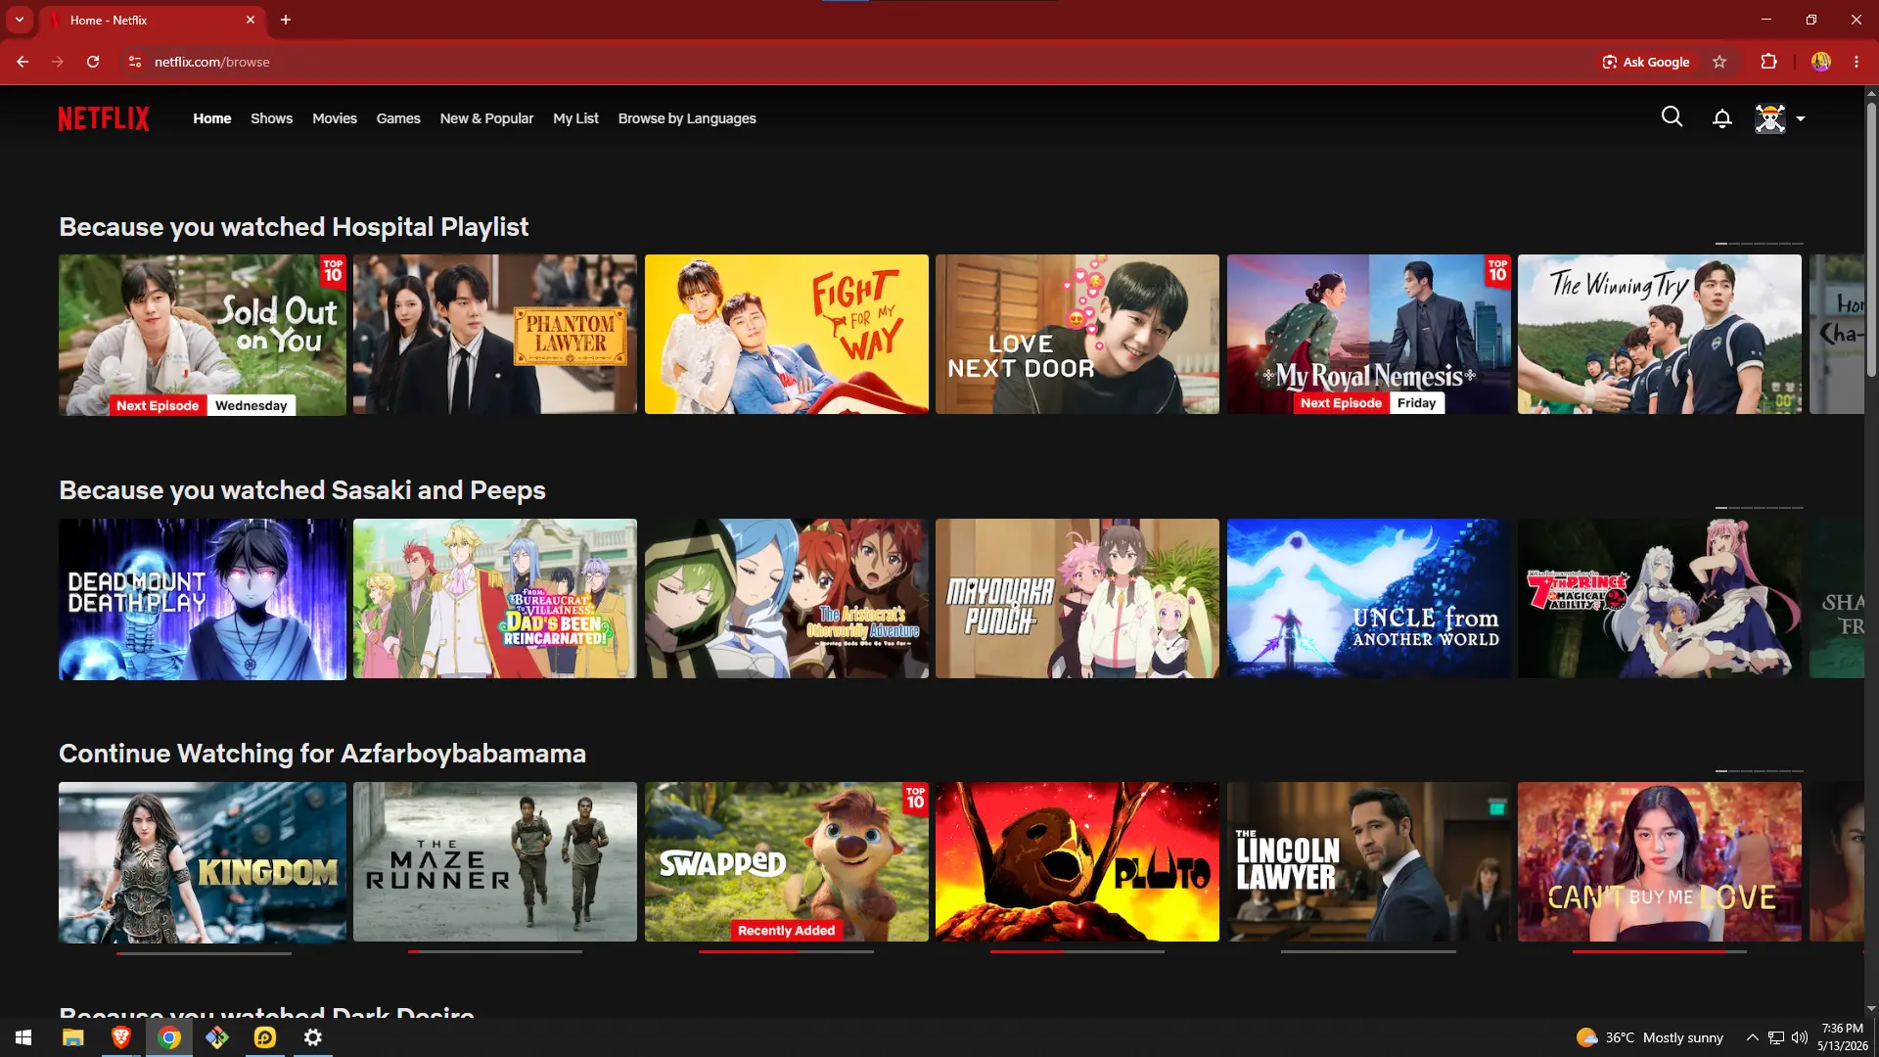Close the Home - Netflix tab
Image resolution: width=1879 pixels, height=1057 pixels.
251,20
